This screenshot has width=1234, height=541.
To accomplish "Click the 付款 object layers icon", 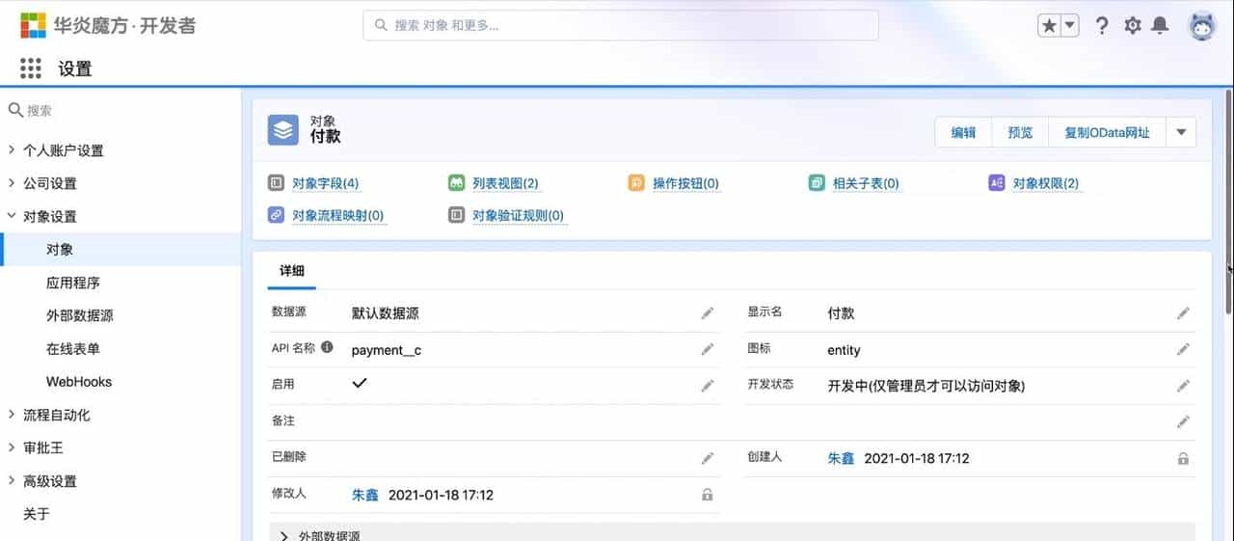I will (x=283, y=130).
